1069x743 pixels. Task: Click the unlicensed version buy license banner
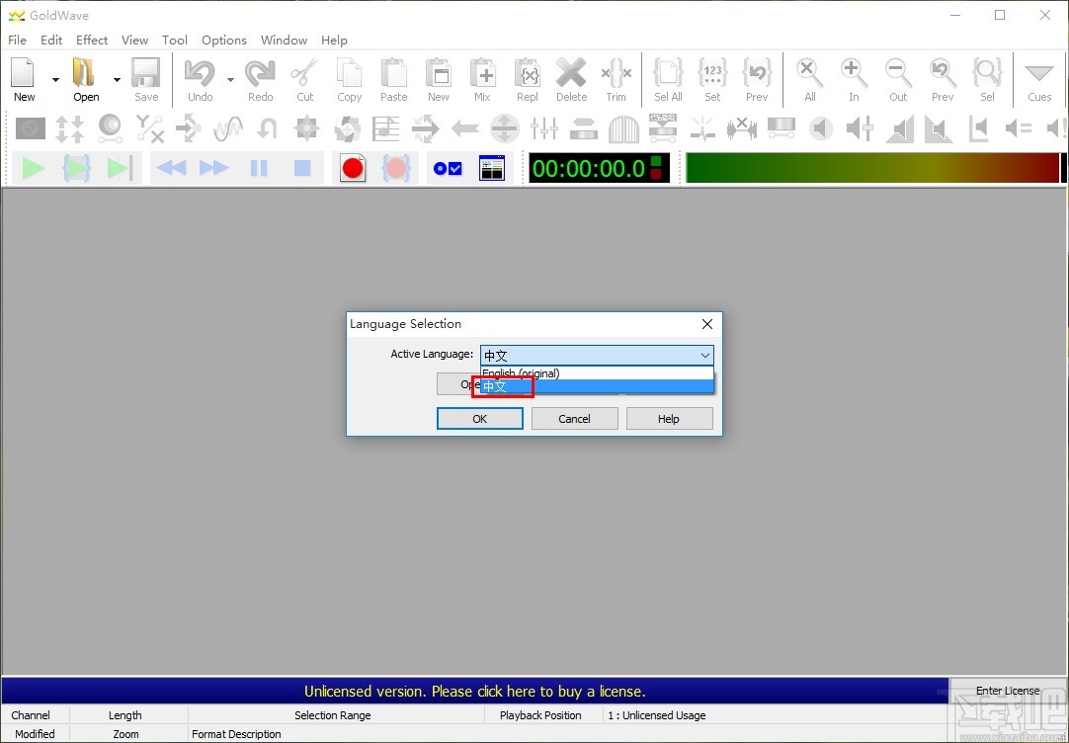click(474, 692)
